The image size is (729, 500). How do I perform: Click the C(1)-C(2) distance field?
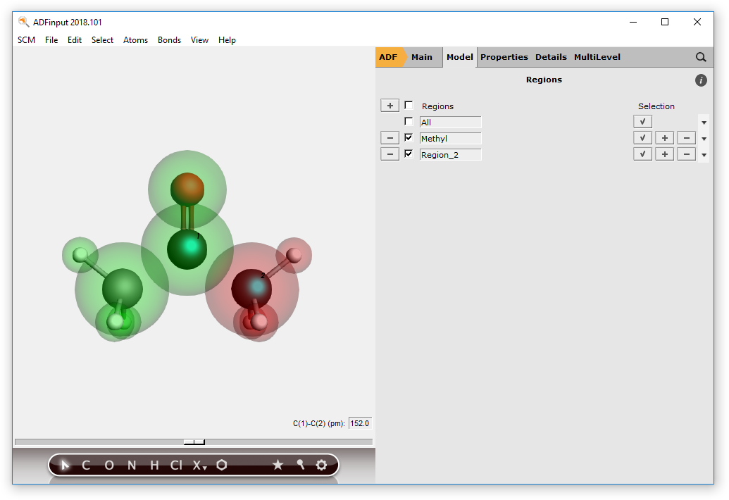tap(361, 423)
